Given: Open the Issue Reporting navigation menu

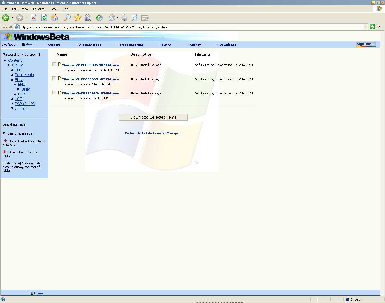Looking at the screenshot, I should [130, 45].
